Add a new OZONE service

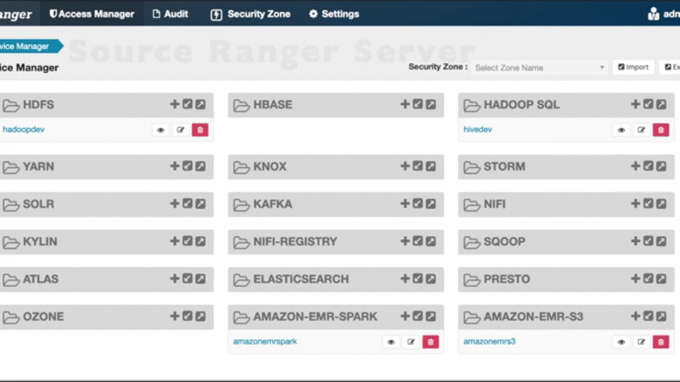click(x=174, y=316)
